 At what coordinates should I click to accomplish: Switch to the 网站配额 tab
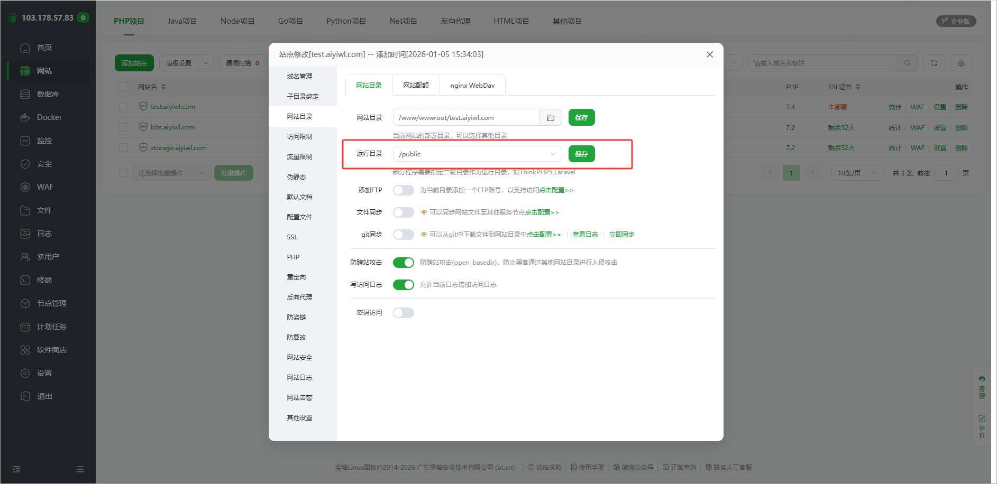click(416, 86)
